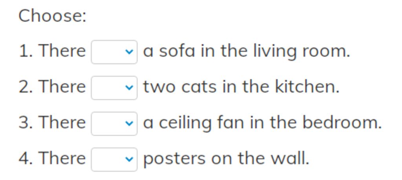Viewport: 402px width, 180px height.
Task: Click the blue chevron in sentence 4 dropdown
Action: pos(129,160)
